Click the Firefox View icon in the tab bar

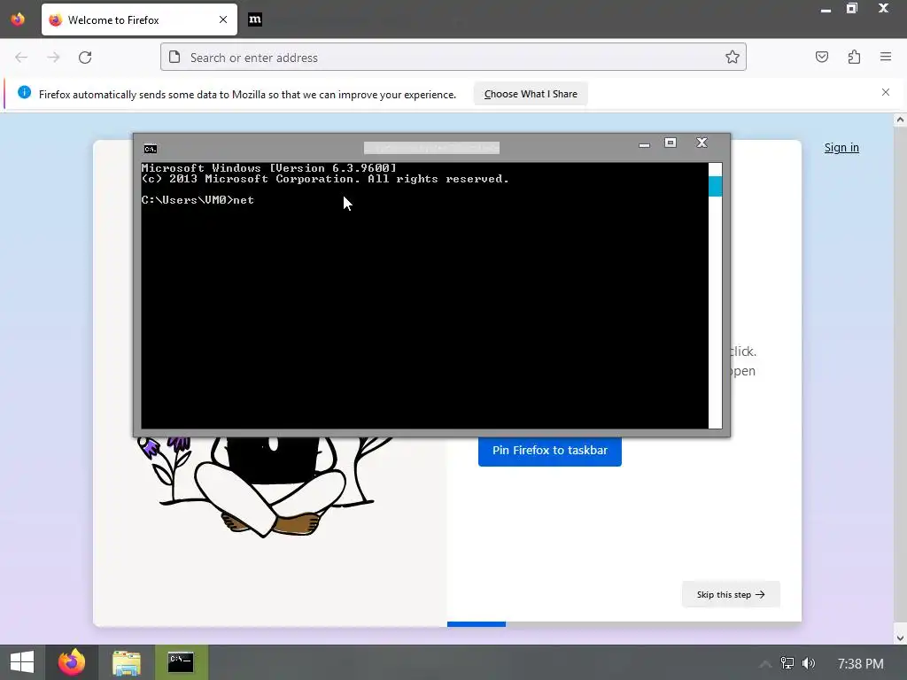pos(18,19)
